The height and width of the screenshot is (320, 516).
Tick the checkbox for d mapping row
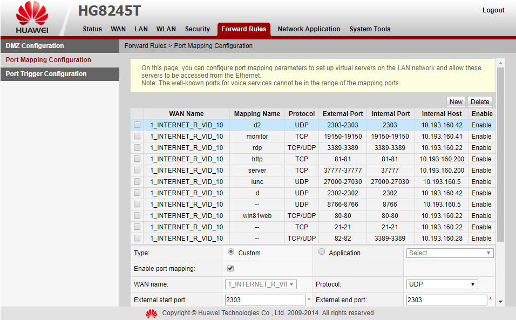137,193
